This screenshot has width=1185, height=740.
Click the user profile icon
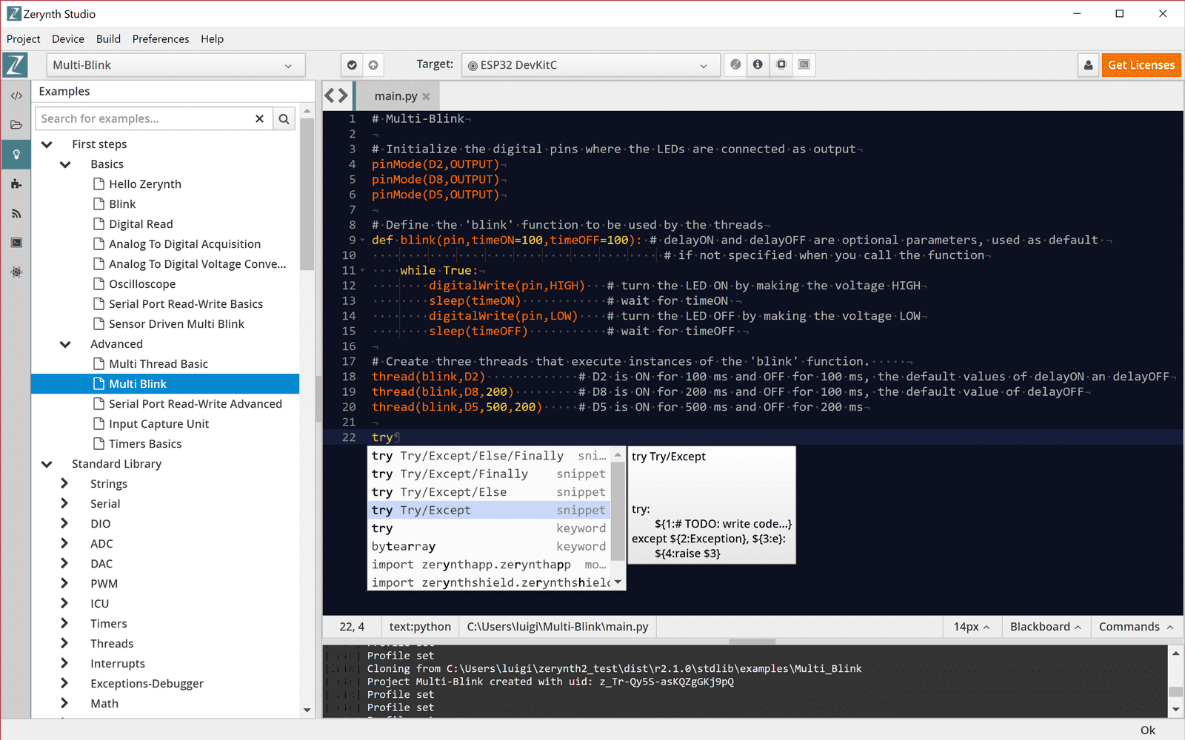(x=1088, y=65)
